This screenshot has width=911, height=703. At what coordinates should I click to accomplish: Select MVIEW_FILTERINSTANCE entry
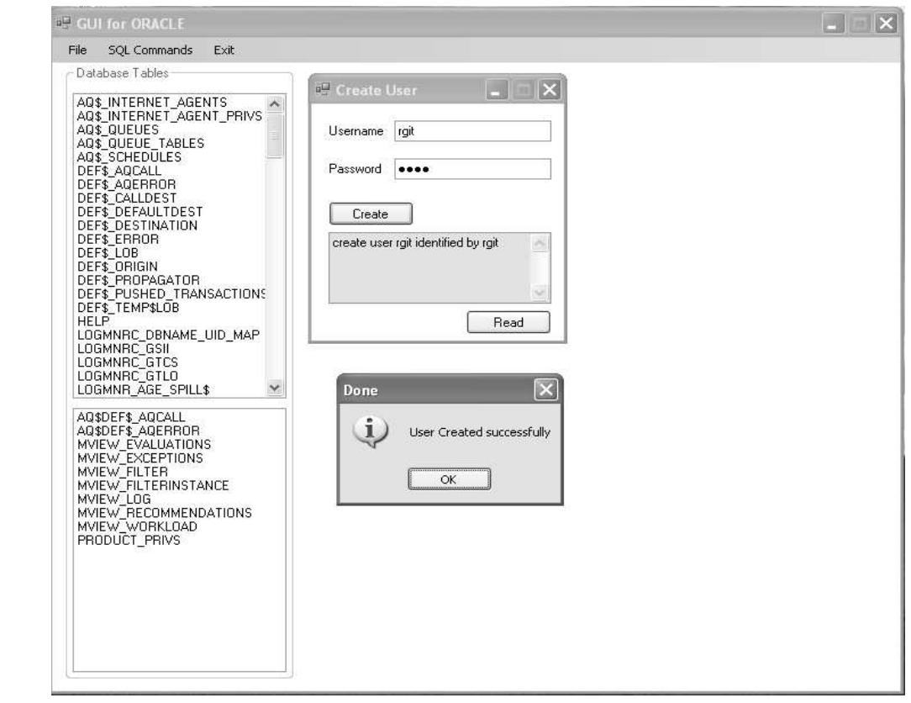coord(154,485)
